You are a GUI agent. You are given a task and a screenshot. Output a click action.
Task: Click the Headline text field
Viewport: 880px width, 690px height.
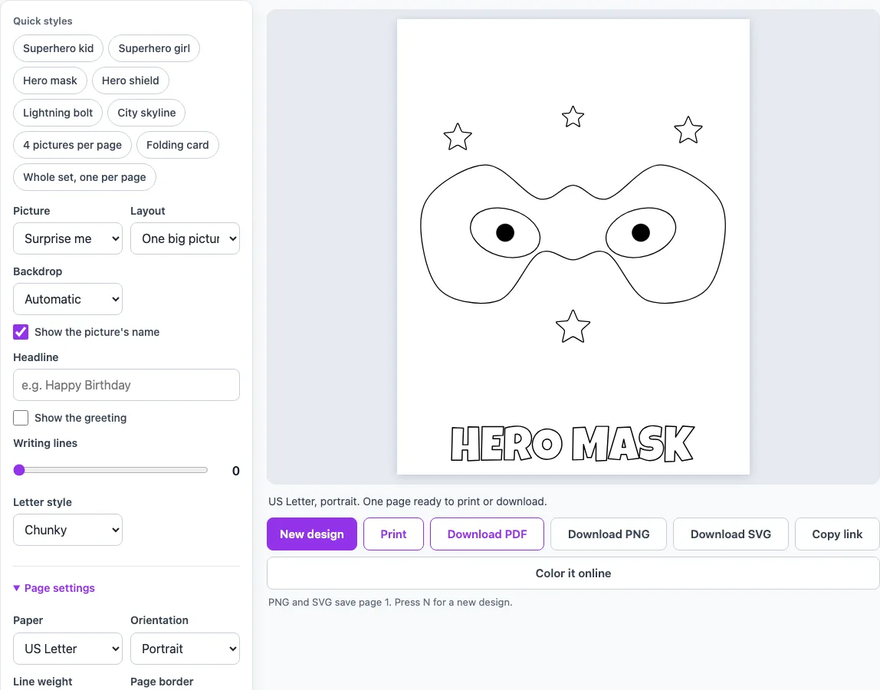tap(126, 385)
